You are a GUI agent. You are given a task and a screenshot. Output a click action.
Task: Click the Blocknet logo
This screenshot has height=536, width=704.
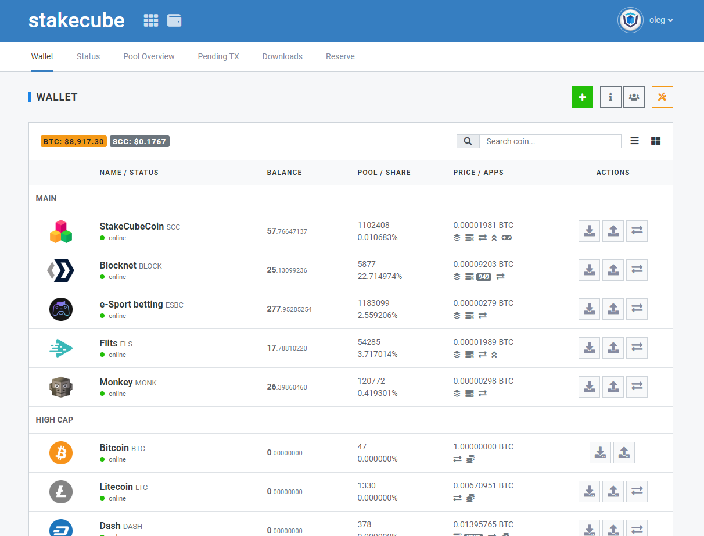coord(61,270)
